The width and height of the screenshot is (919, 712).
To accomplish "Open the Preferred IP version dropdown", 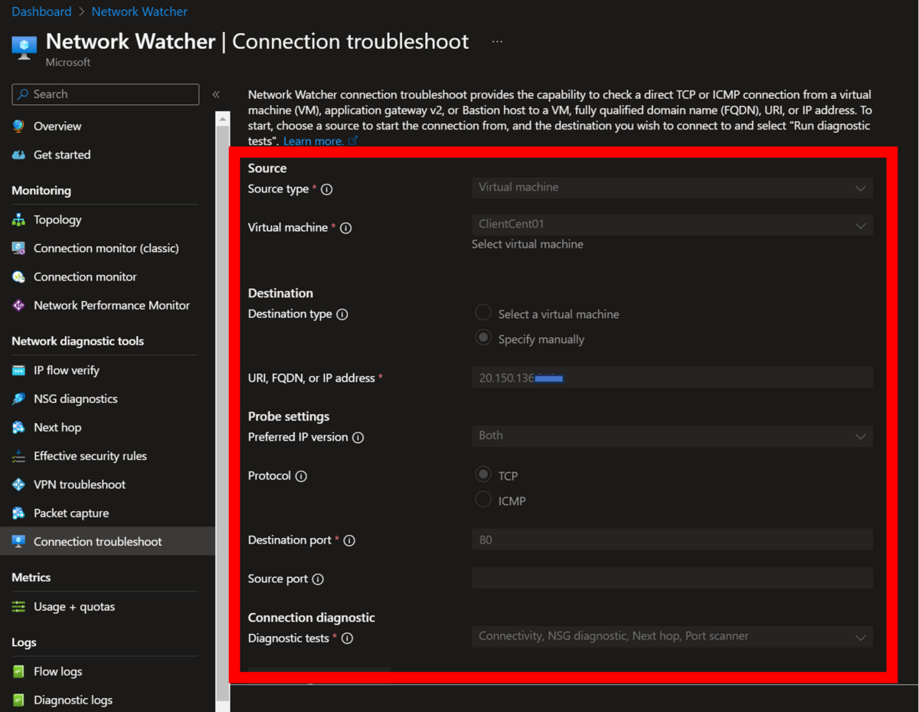I will (672, 435).
